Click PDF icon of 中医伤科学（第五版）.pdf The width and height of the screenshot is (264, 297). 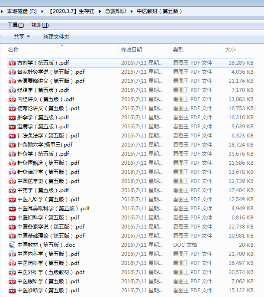[x=12, y=263]
